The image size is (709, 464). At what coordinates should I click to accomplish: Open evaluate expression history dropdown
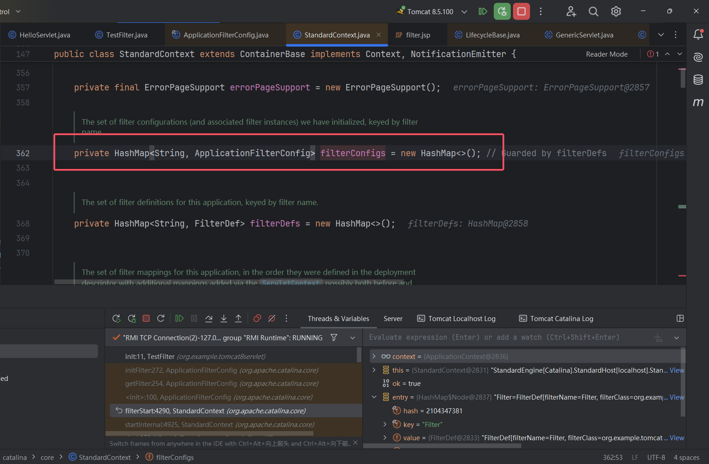point(677,338)
